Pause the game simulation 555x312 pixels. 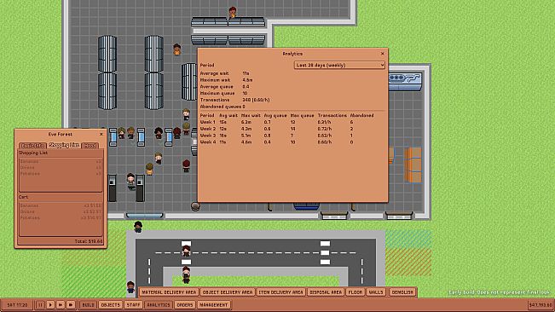[40, 304]
